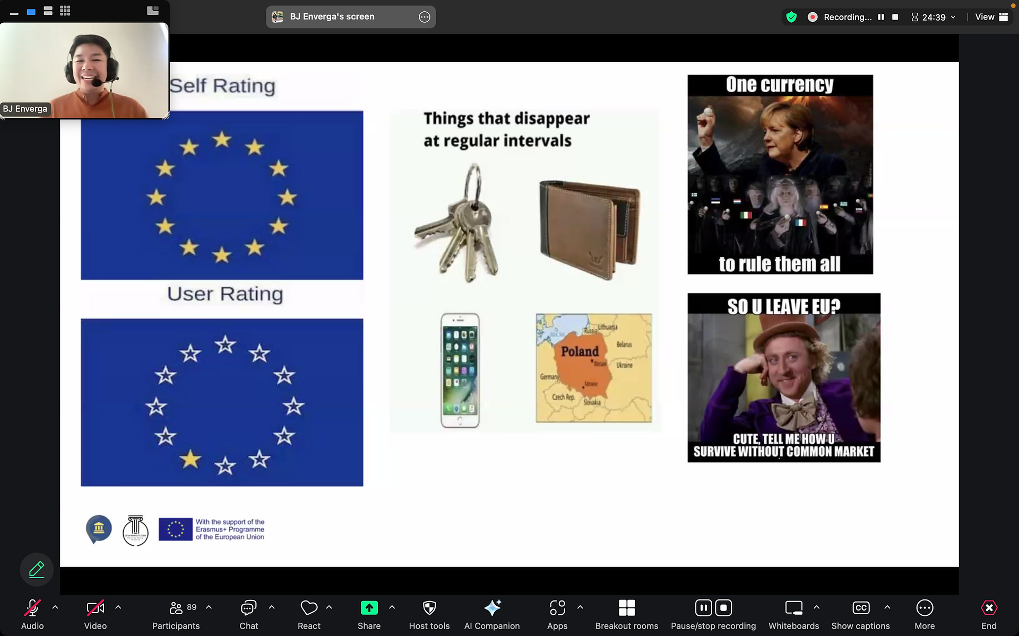This screenshot has width=1019, height=636.
Task: Expand the chevron next to React
Action: pyautogui.click(x=329, y=607)
